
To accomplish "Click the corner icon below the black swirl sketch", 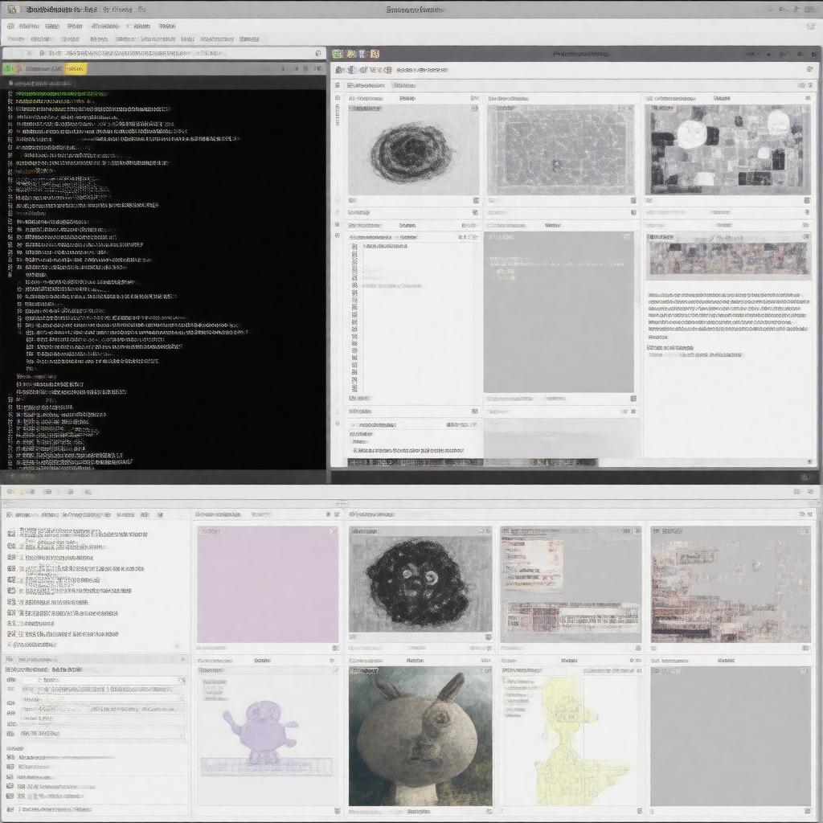I will (x=474, y=200).
